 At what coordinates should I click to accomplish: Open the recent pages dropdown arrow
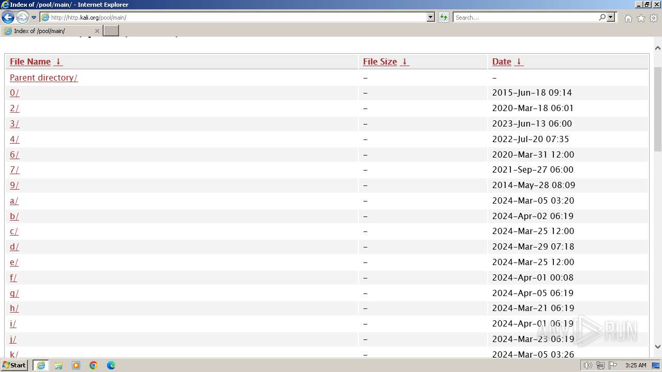pos(34,18)
